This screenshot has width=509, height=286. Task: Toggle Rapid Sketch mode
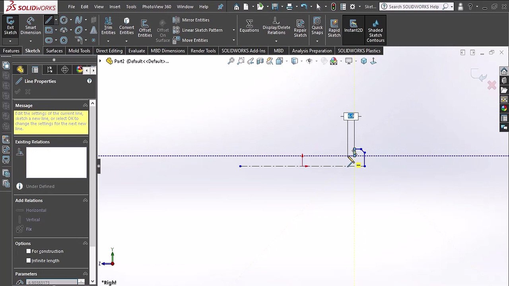(334, 28)
